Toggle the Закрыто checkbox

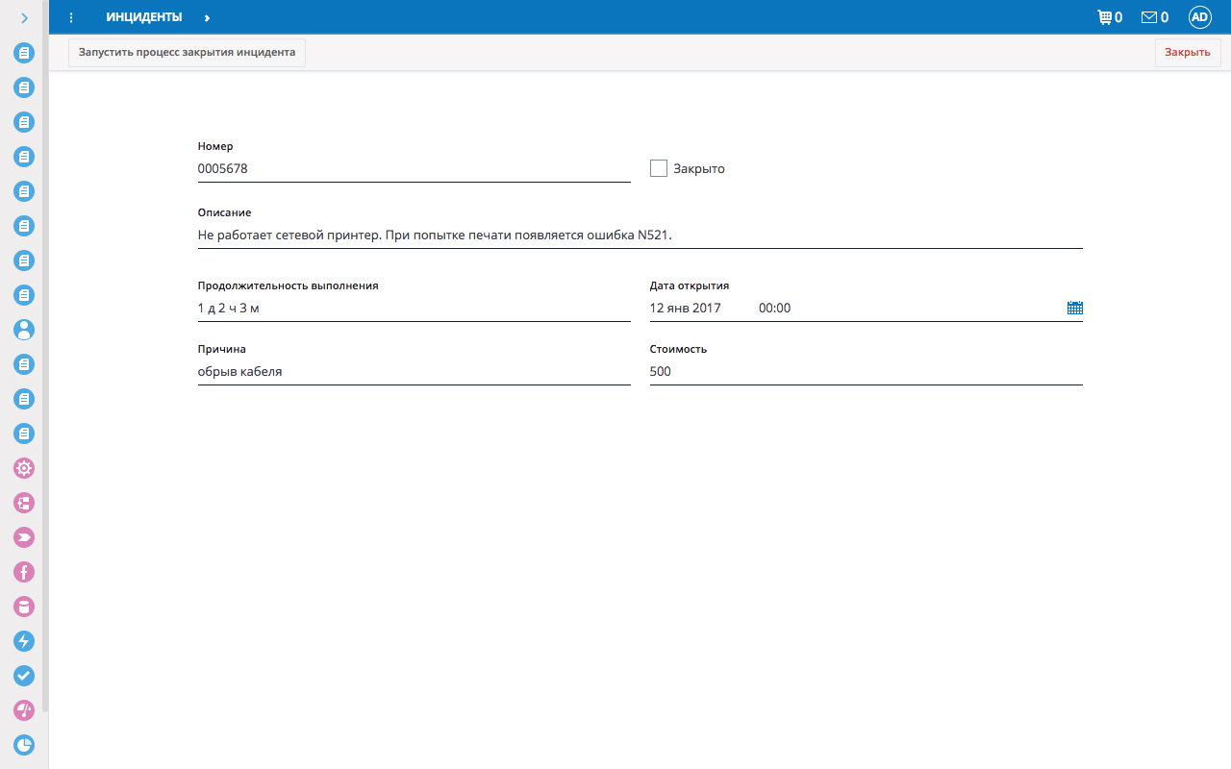click(x=659, y=168)
